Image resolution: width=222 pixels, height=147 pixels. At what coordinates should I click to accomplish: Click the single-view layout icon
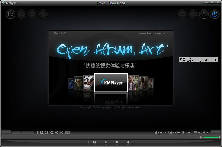click(182, 14)
